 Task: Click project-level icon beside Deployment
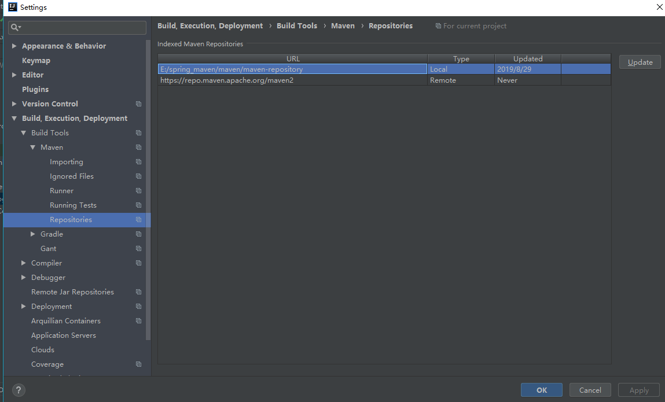(138, 306)
